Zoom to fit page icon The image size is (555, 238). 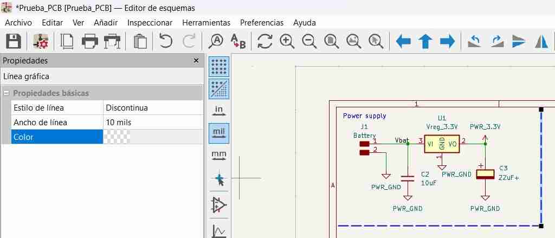point(332,41)
